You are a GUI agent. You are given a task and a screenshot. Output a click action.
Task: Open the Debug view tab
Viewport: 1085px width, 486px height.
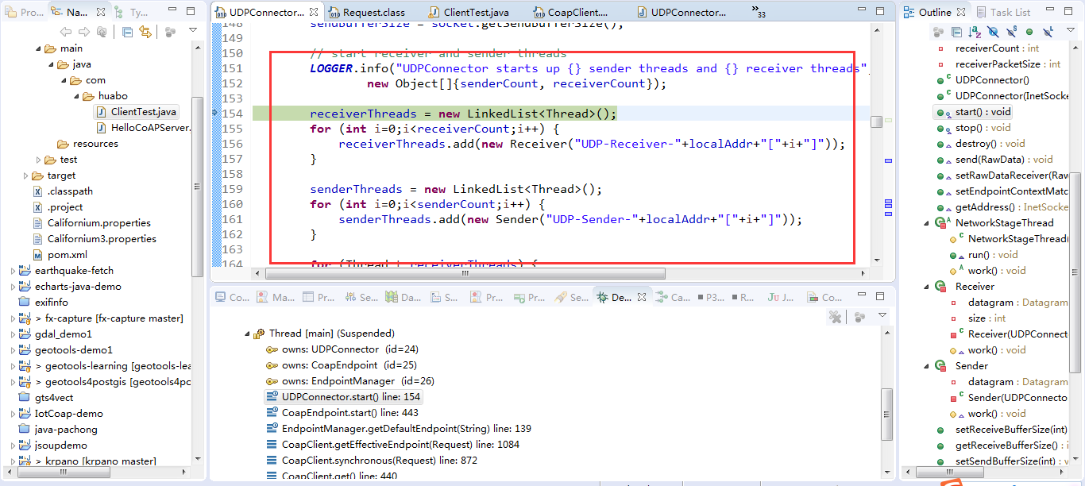coord(622,297)
